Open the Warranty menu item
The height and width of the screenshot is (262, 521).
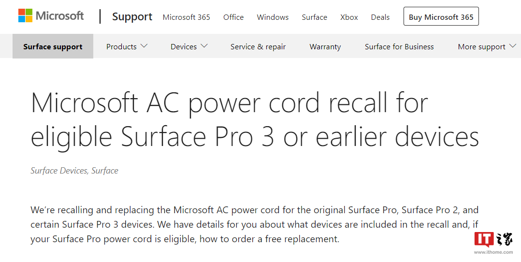pos(325,46)
